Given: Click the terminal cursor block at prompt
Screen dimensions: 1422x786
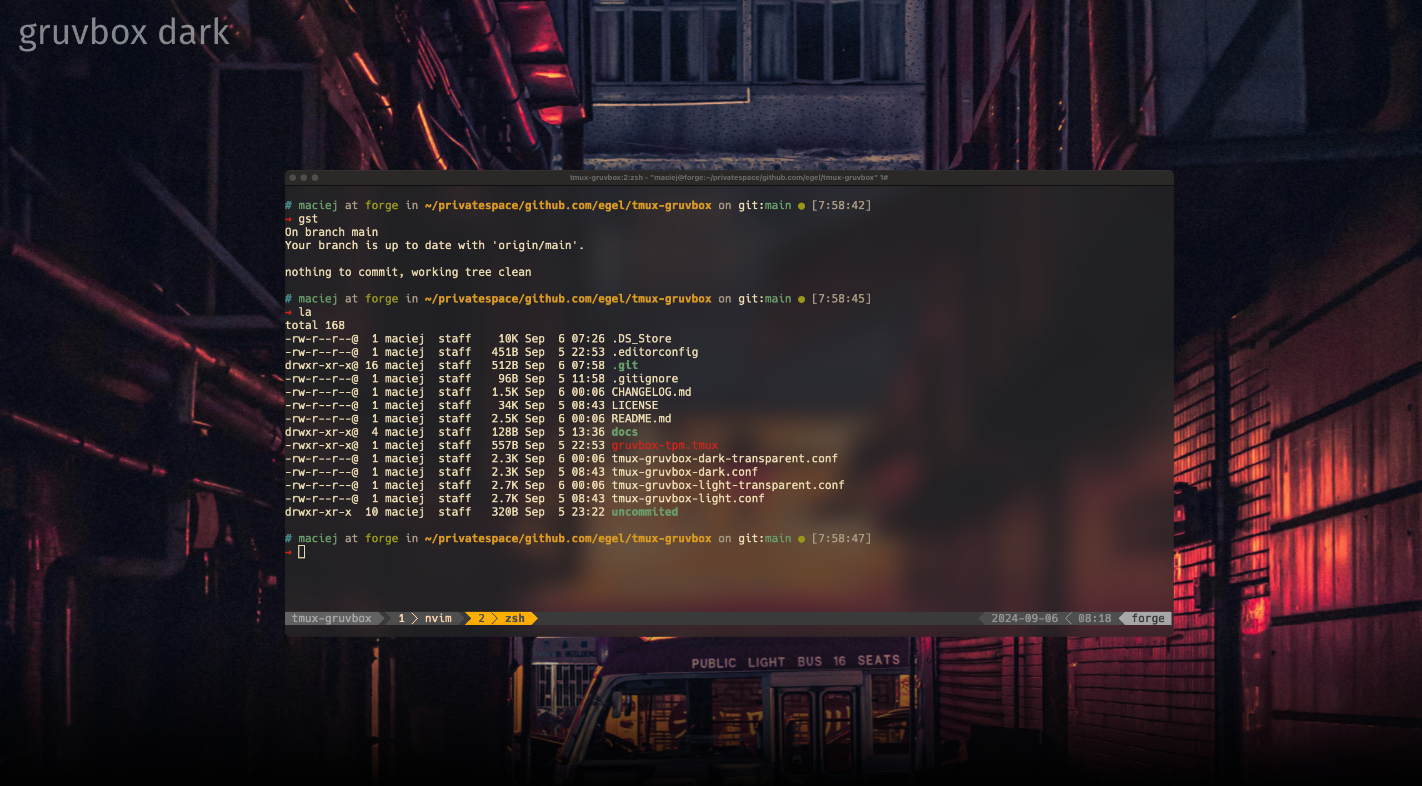Looking at the screenshot, I should click(x=302, y=552).
